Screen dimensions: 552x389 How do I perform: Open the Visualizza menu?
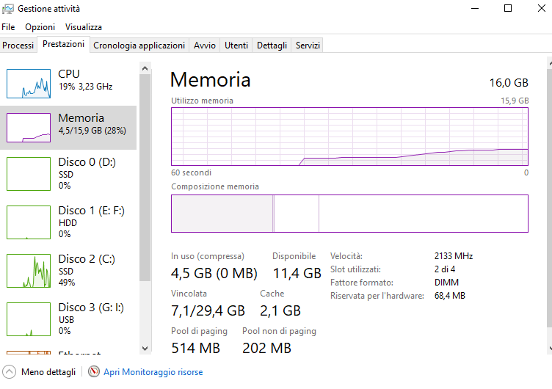pyautogui.click(x=84, y=27)
